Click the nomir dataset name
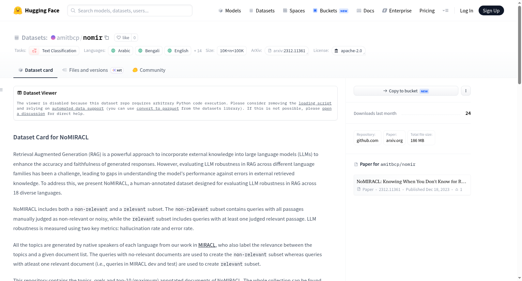The image size is (522, 281). (93, 38)
